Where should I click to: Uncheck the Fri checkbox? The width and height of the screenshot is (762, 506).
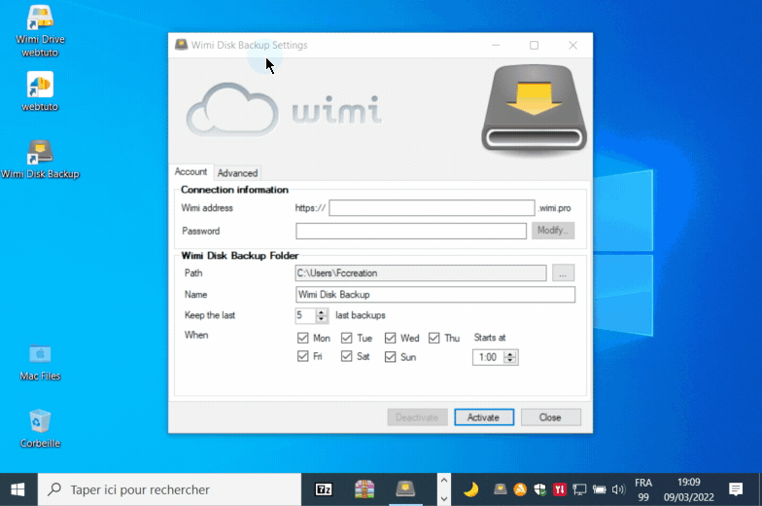click(x=303, y=356)
